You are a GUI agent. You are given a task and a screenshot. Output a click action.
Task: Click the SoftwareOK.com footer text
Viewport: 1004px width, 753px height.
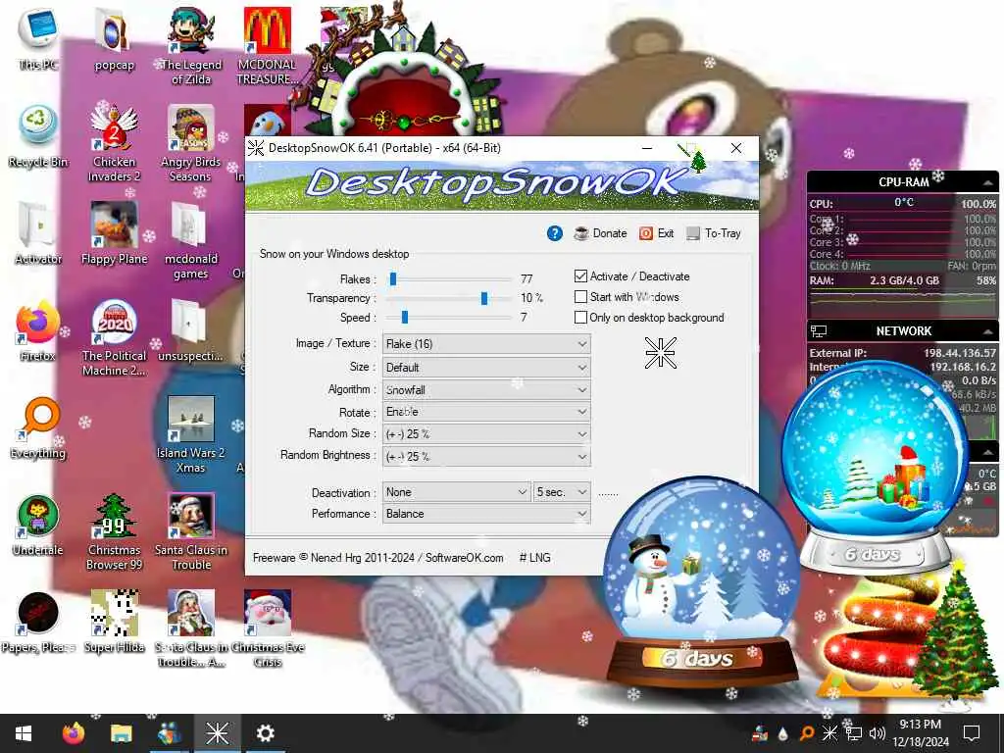click(464, 558)
